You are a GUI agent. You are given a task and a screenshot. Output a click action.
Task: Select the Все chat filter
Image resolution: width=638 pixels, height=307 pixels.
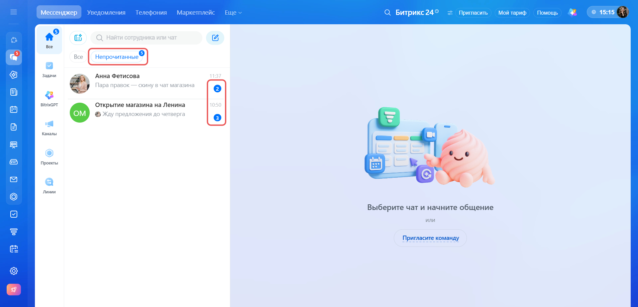tap(78, 57)
